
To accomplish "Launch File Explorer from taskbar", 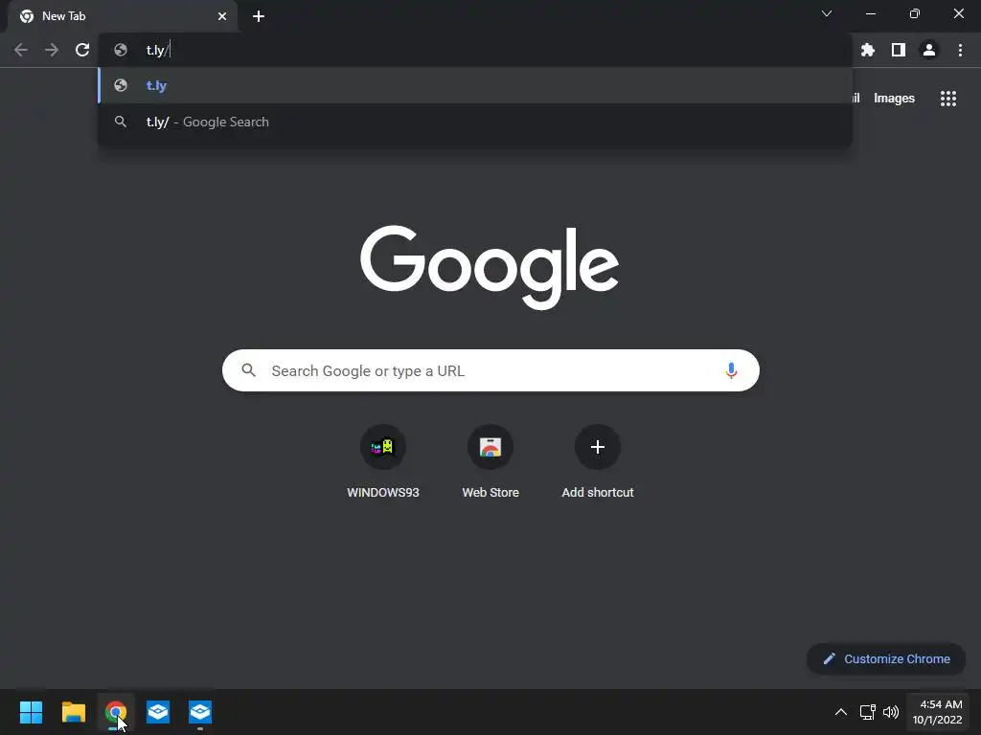I will (x=73, y=712).
